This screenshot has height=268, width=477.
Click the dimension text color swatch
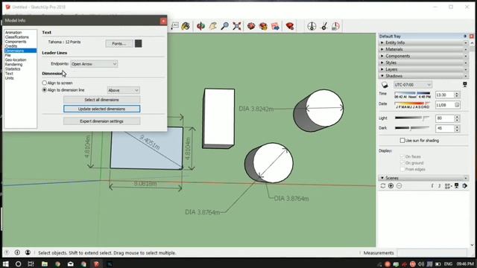click(138, 43)
